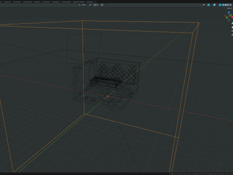233x175 pixels.
Task: Open the transform orientation dropdown
Action: click(x=83, y=5)
